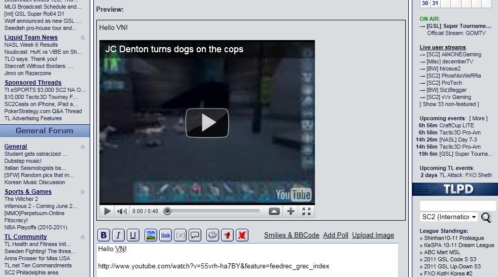
Task: Open the NASL Week 6 Results thread
Action: [x=31, y=45]
